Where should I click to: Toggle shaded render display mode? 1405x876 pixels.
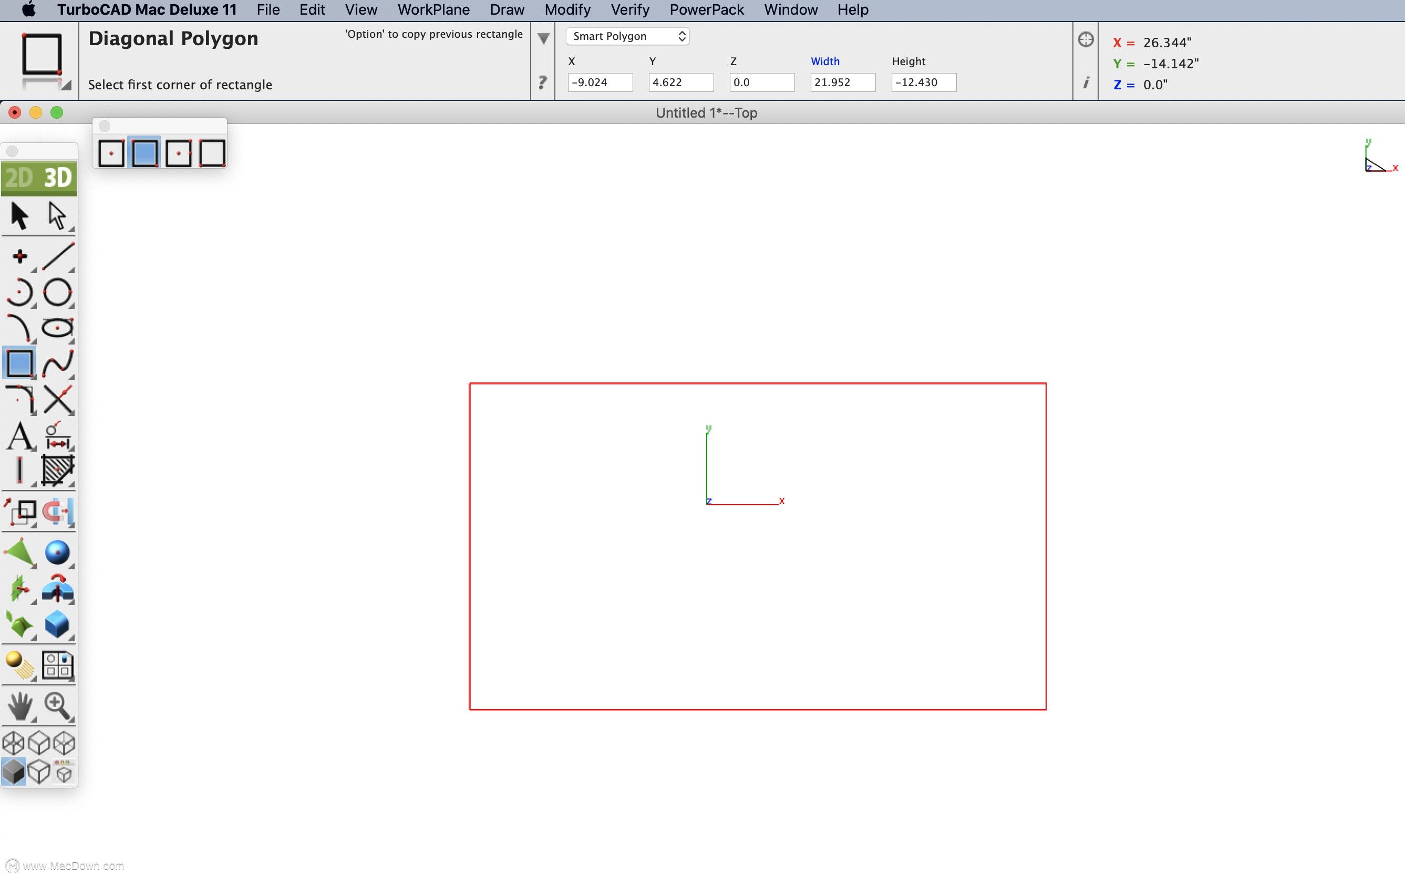click(13, 771)
